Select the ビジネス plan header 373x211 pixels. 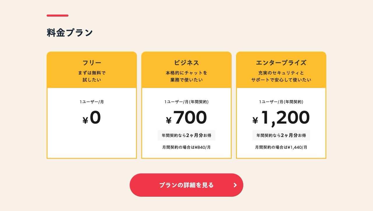point(186,62)
